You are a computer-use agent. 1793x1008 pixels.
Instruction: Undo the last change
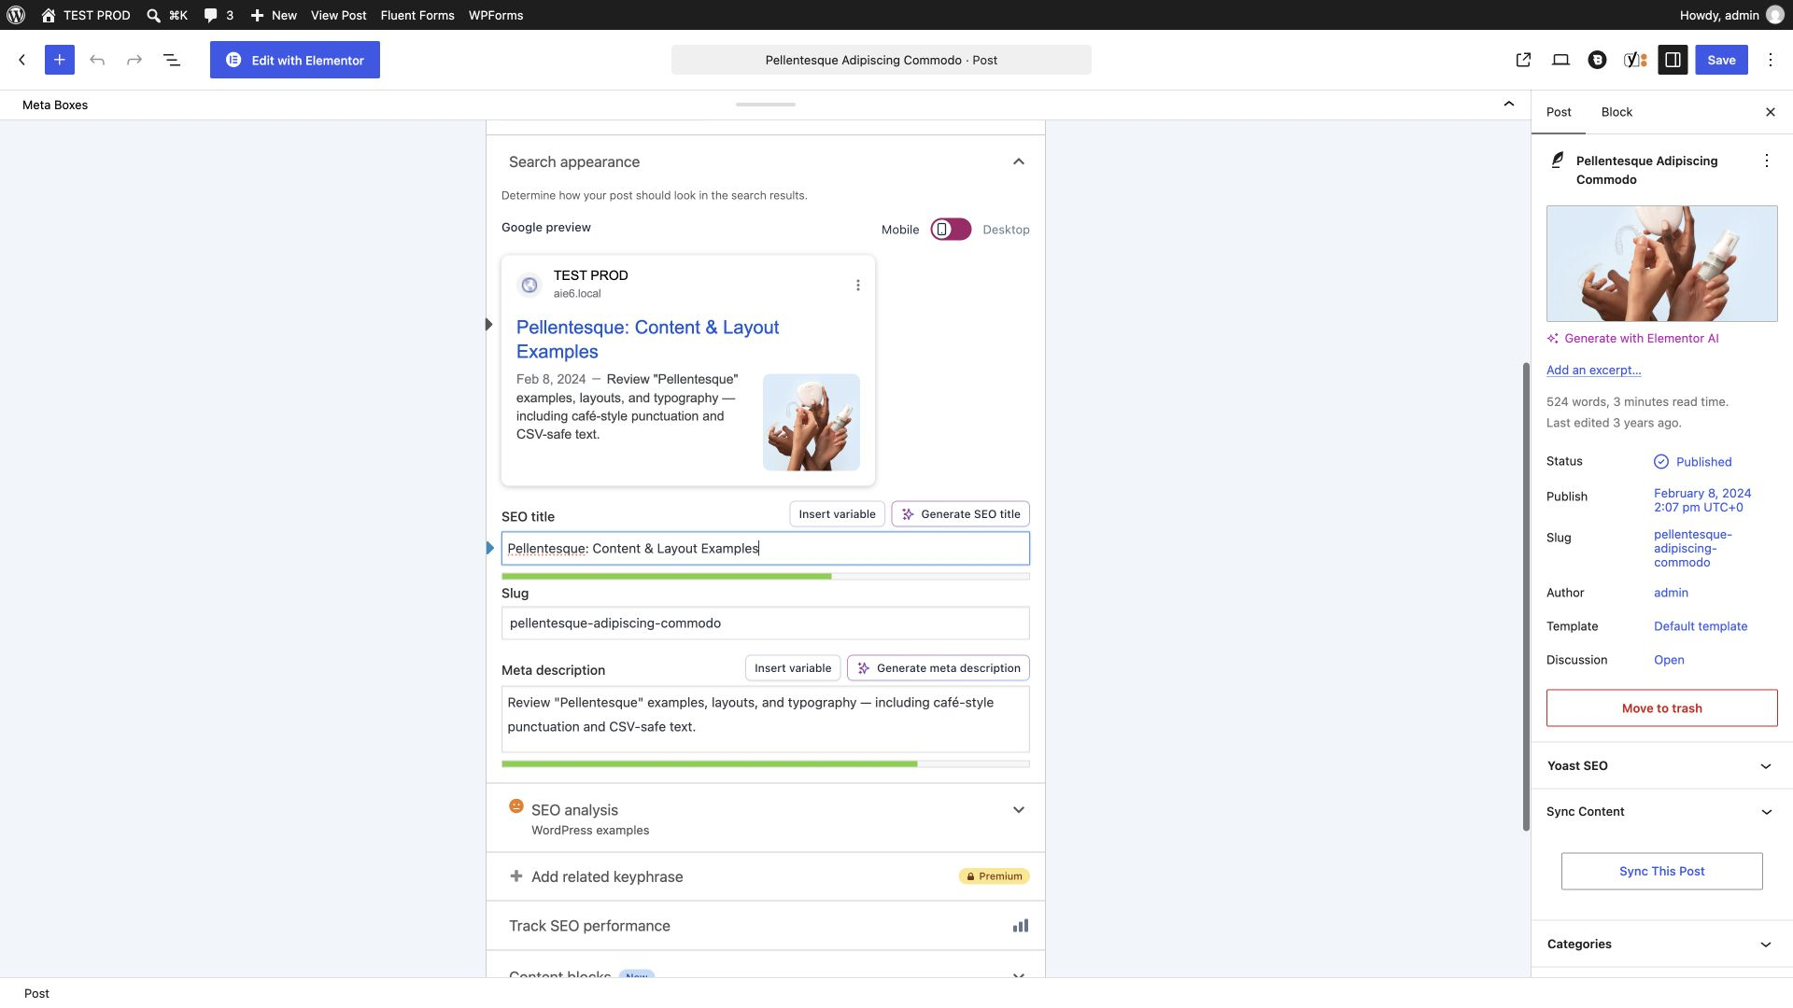point(97,60)
